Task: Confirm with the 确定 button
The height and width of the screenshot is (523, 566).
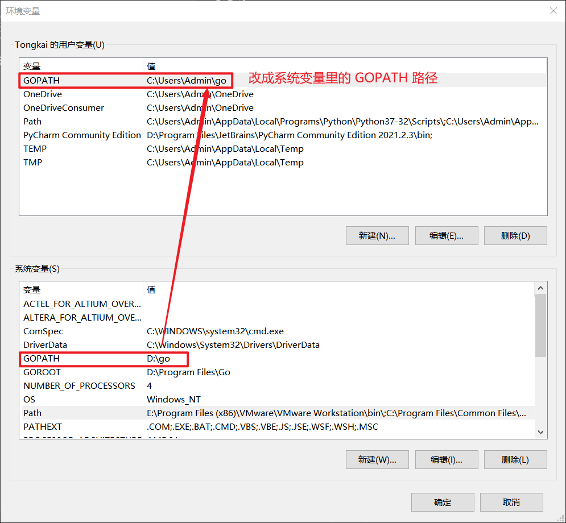Action: tap(443, 502)
